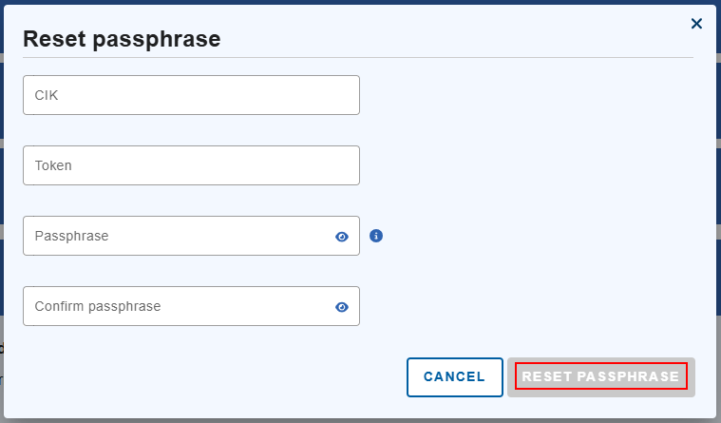Image resolution: width=721 pixels, height=423 pixels.
Task: Reveal the Confirm passphrase text
Action: click(342, 307)
